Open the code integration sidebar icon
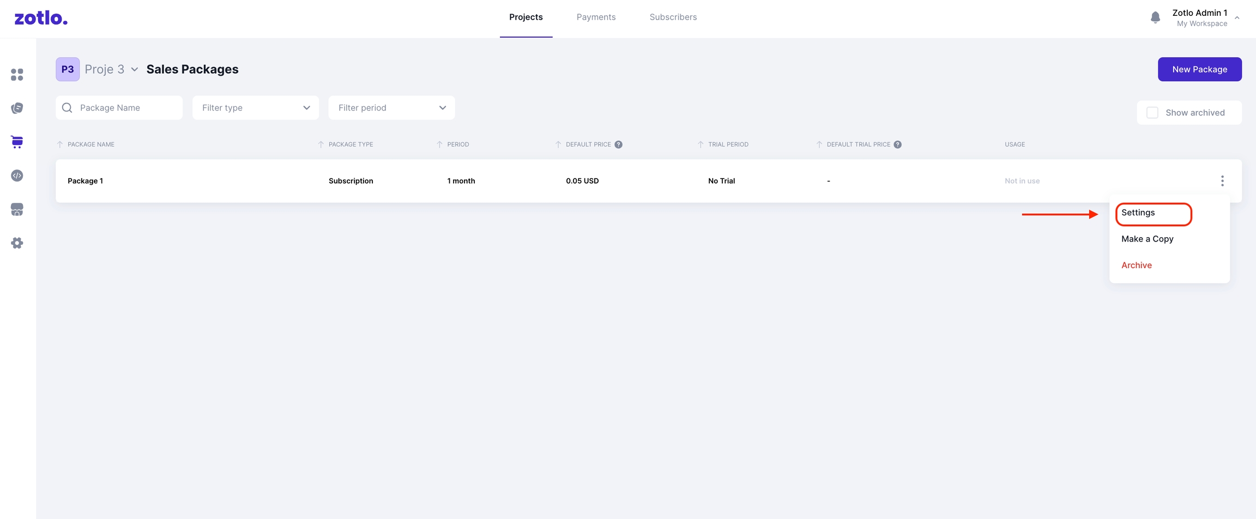1256x519 pixels. pos(17,176)
